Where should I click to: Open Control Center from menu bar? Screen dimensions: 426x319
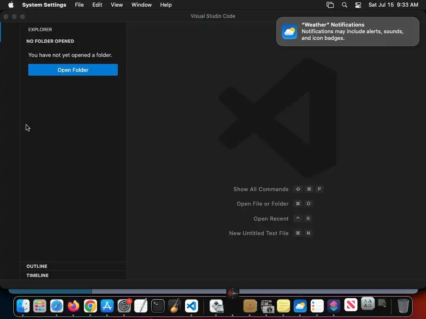click(358, 5)
